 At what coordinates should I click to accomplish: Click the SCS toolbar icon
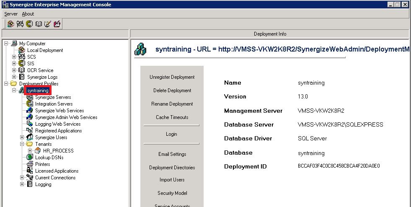20,24
